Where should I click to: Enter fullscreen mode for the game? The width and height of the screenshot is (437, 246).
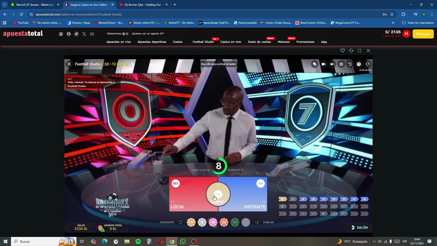pyautogui.click(x=360, y=51)
